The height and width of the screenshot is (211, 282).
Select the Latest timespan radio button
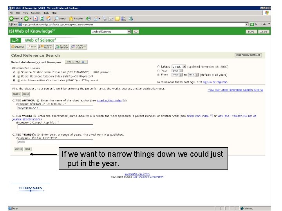tap(159, 66)
